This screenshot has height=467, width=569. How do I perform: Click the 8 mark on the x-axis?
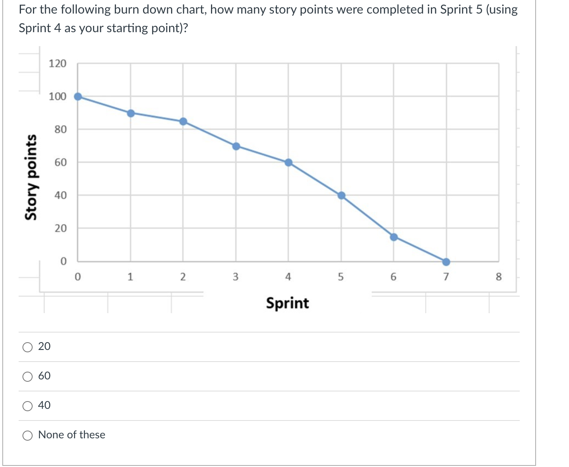tap(498, 276)
